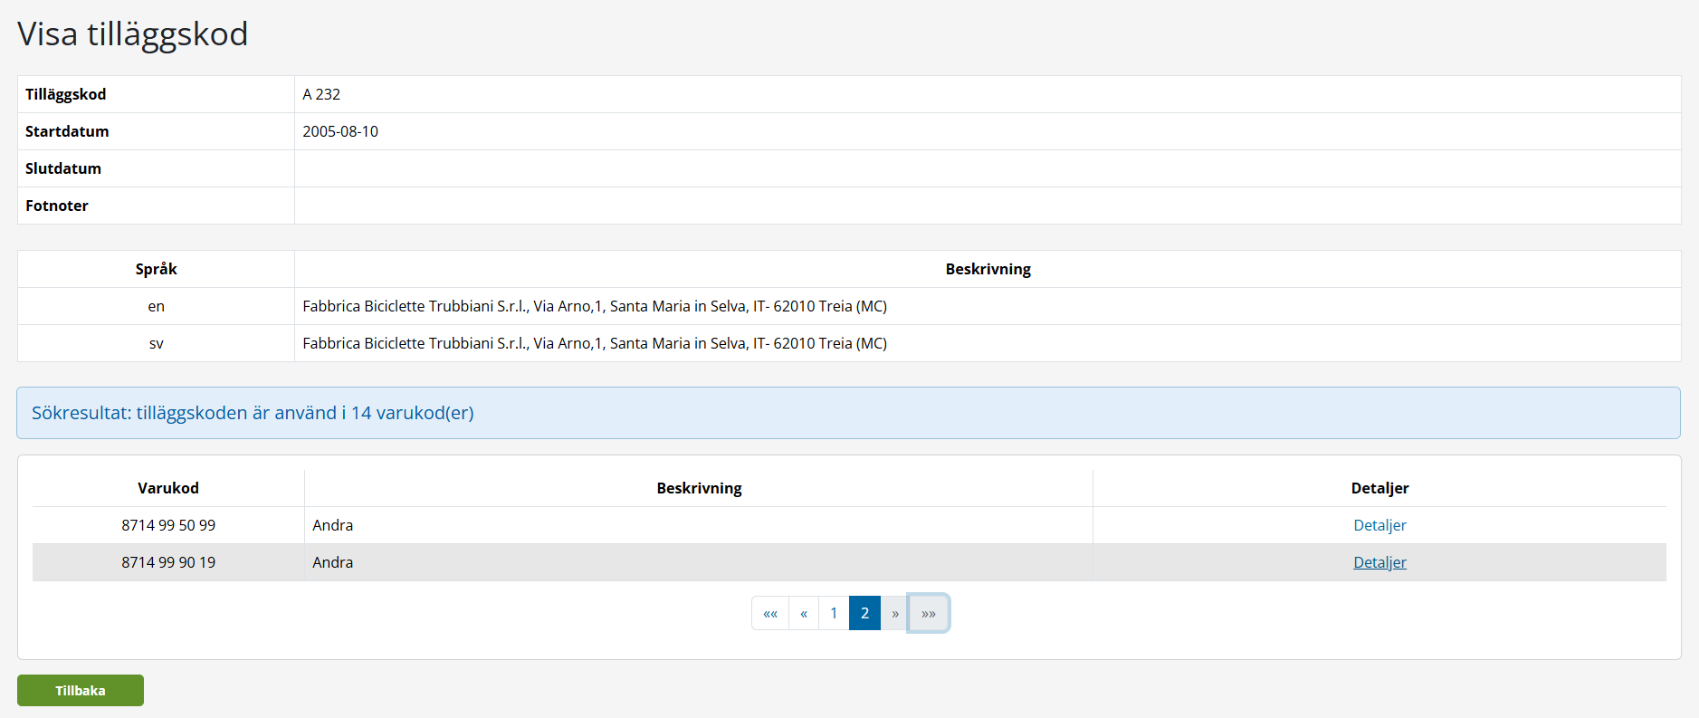Jump to last page with »» button

pyautogui.click(x=929, y=614)
